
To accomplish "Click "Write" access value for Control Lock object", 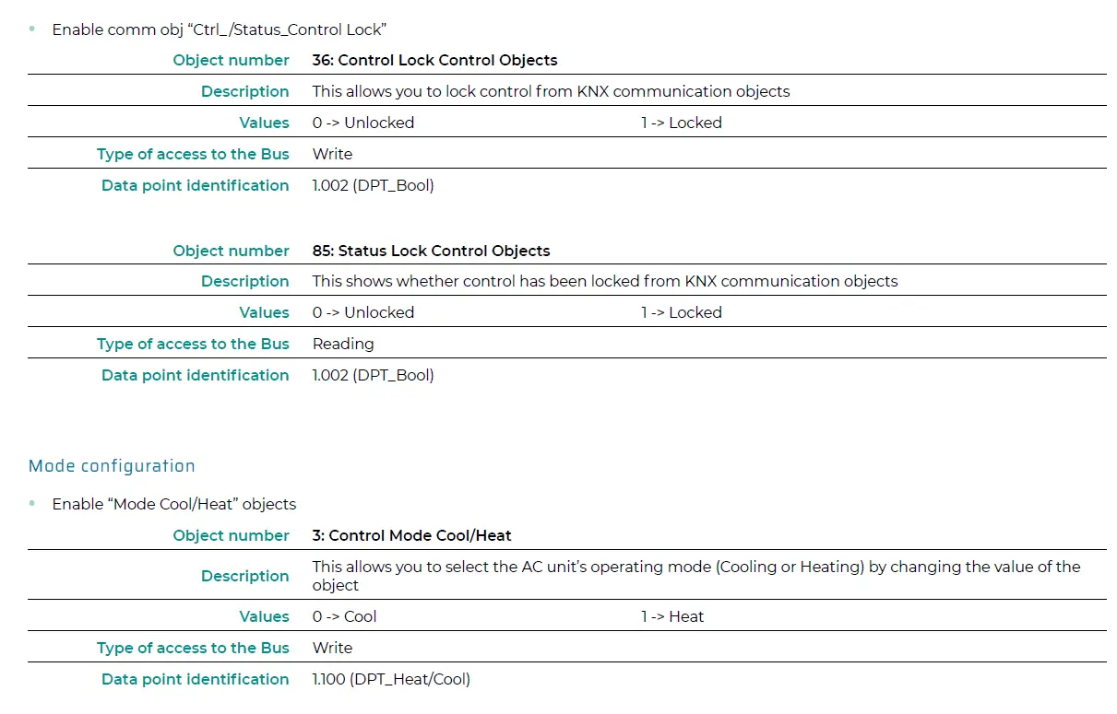I will 332,155.
